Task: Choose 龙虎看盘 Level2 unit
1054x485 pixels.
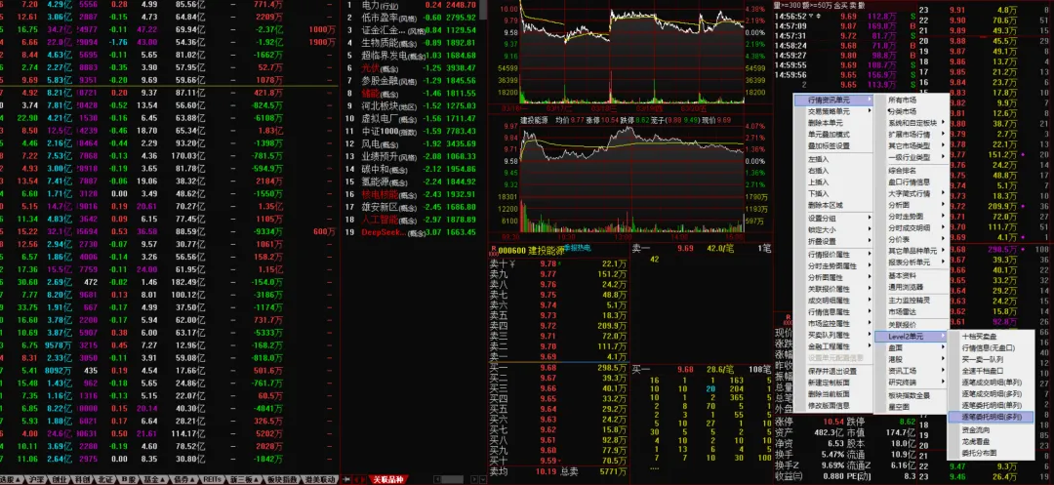Action: [x=991, y=440]
